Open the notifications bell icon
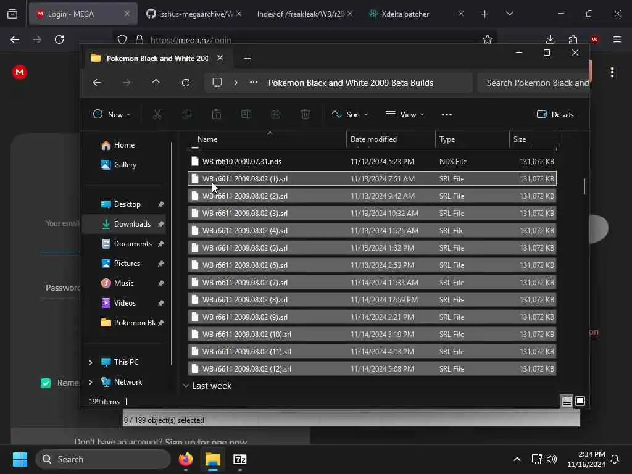632x474 pixels. 615,459
